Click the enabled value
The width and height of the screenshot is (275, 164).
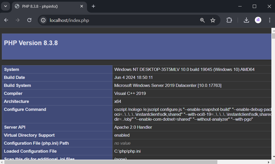[x=122, y=135]
